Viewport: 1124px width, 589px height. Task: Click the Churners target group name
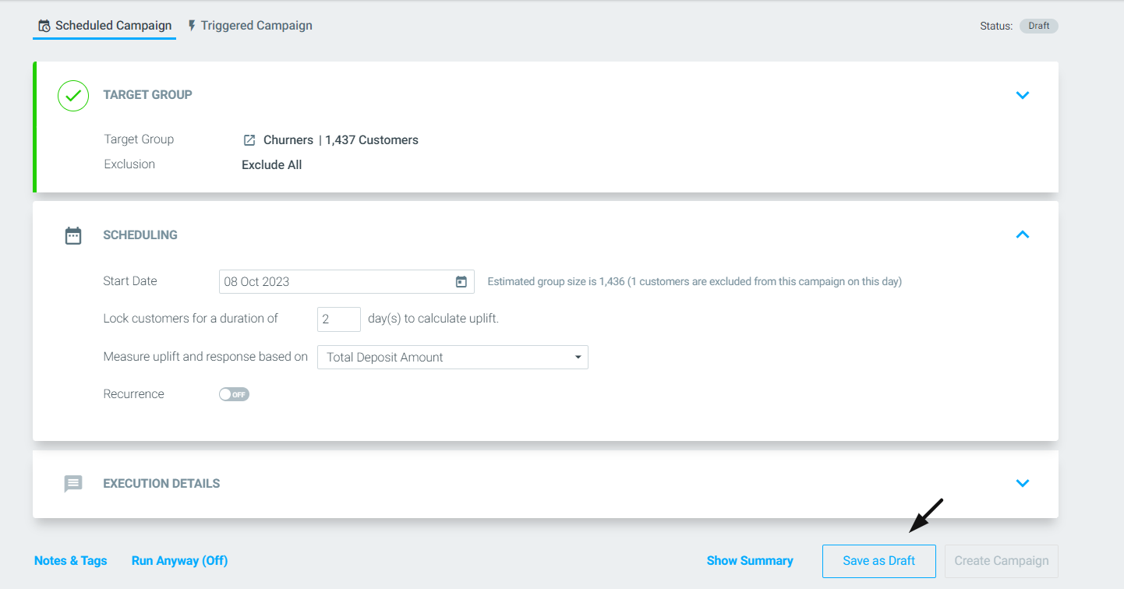click(x=288, y=140)
